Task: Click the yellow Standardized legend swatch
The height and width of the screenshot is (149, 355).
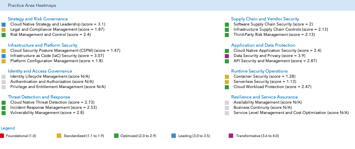Action: (59, 136)
